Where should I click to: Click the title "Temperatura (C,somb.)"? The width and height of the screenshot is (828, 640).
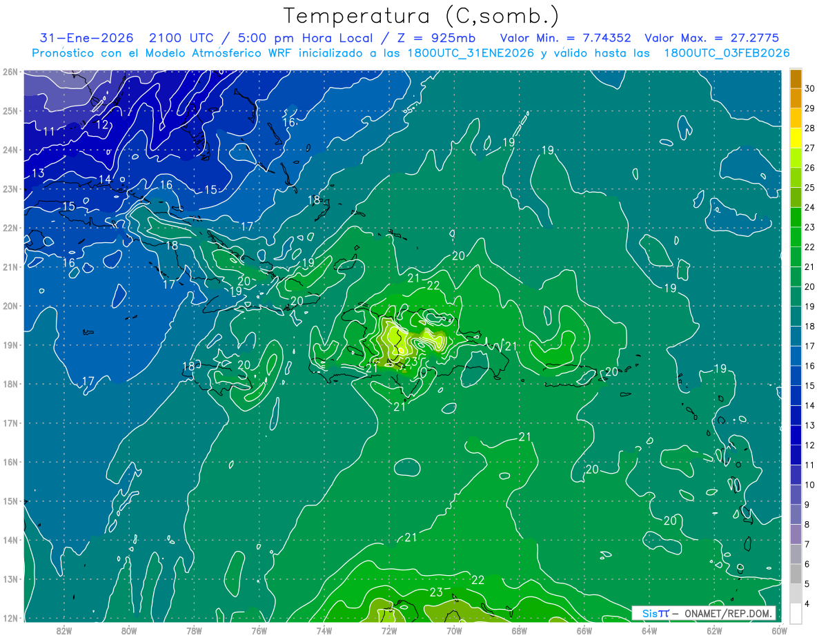(x=421, y=16)
